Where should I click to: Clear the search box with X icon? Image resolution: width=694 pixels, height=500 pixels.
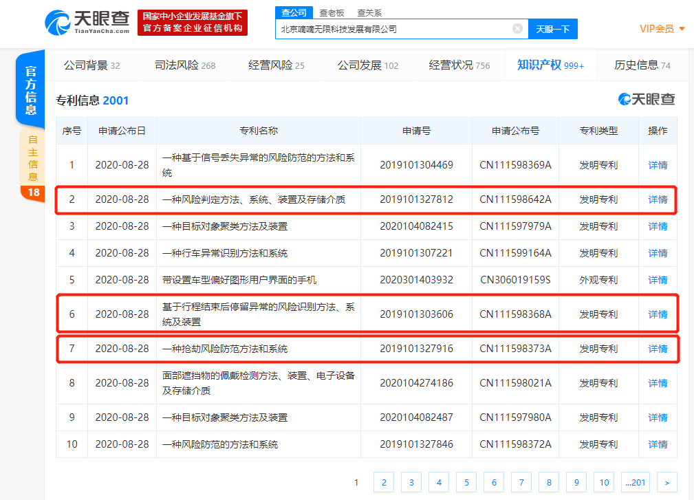point(517,29)
